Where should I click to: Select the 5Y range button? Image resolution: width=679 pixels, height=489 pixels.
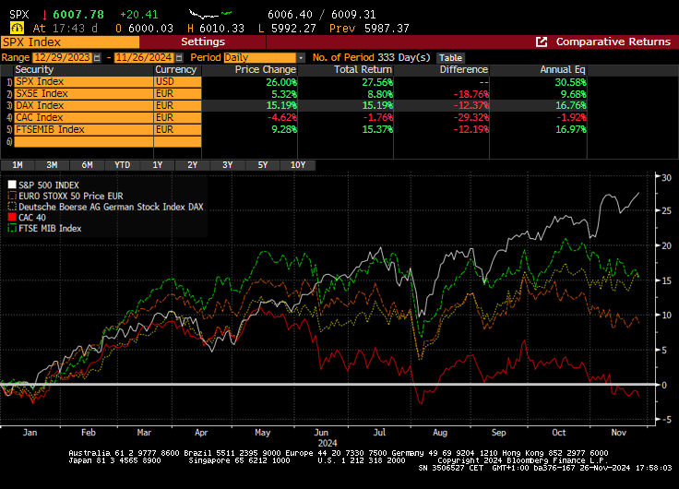point(262,165)
